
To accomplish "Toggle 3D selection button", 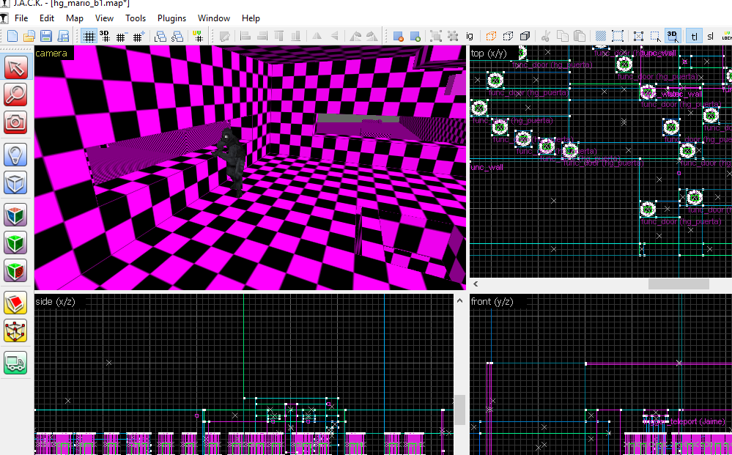I will 673,36.
